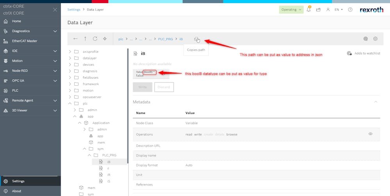Select the iS variable in tree
The height and width of the screenshot is (196, 390).
[109, 181]
